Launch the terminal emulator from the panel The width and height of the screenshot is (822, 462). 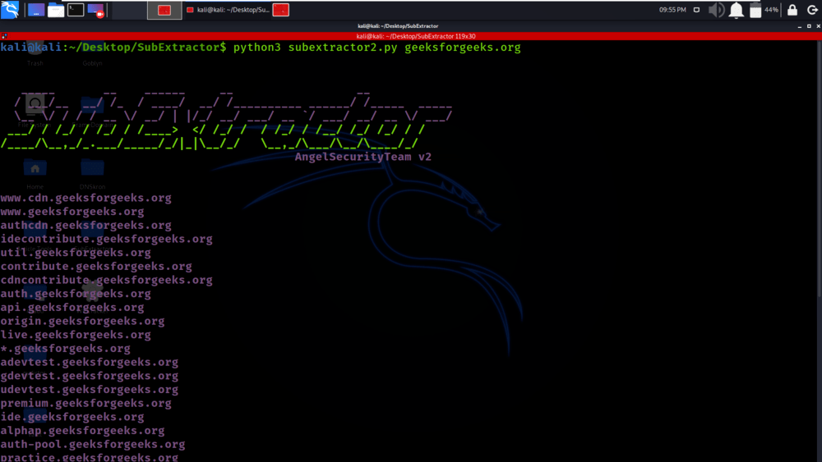coord(76,10)
